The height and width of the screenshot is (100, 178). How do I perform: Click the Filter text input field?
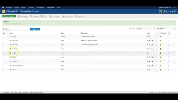pos(19,29)
